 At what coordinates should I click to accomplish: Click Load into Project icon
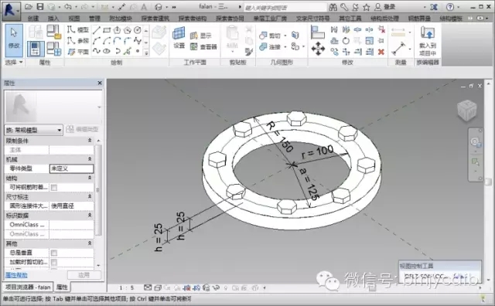(x=428, y=41)
